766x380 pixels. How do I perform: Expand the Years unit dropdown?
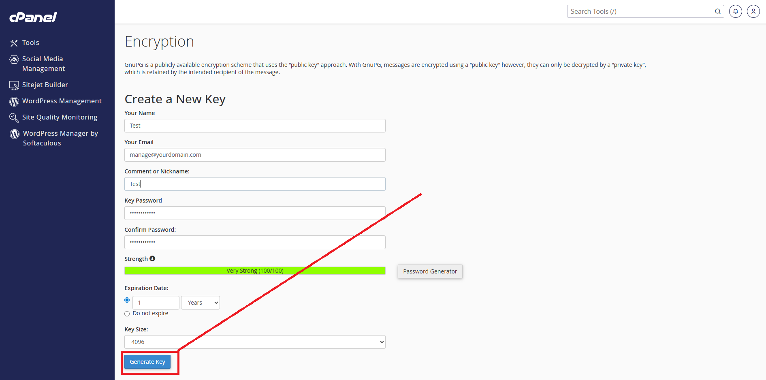(x=201, y=303)
